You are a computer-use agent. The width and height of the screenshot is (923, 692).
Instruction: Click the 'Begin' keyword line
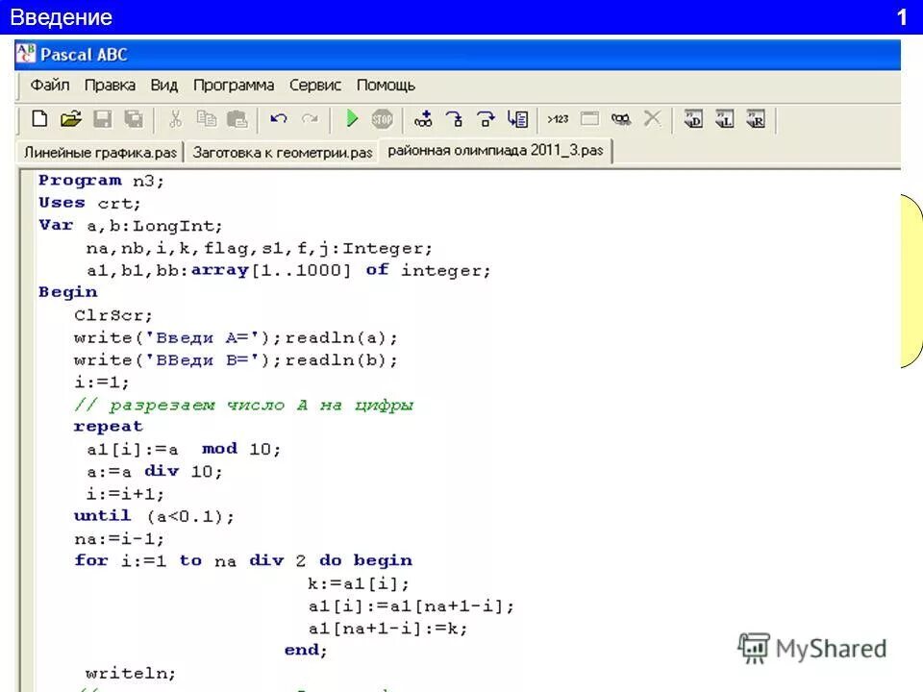(67, 292)
